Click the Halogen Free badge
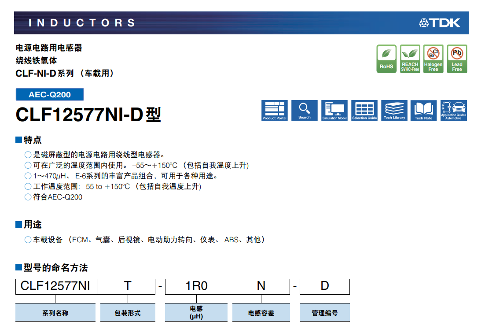Screen dimensions: 485x333 pyautogui.click(x=434, y=59)
